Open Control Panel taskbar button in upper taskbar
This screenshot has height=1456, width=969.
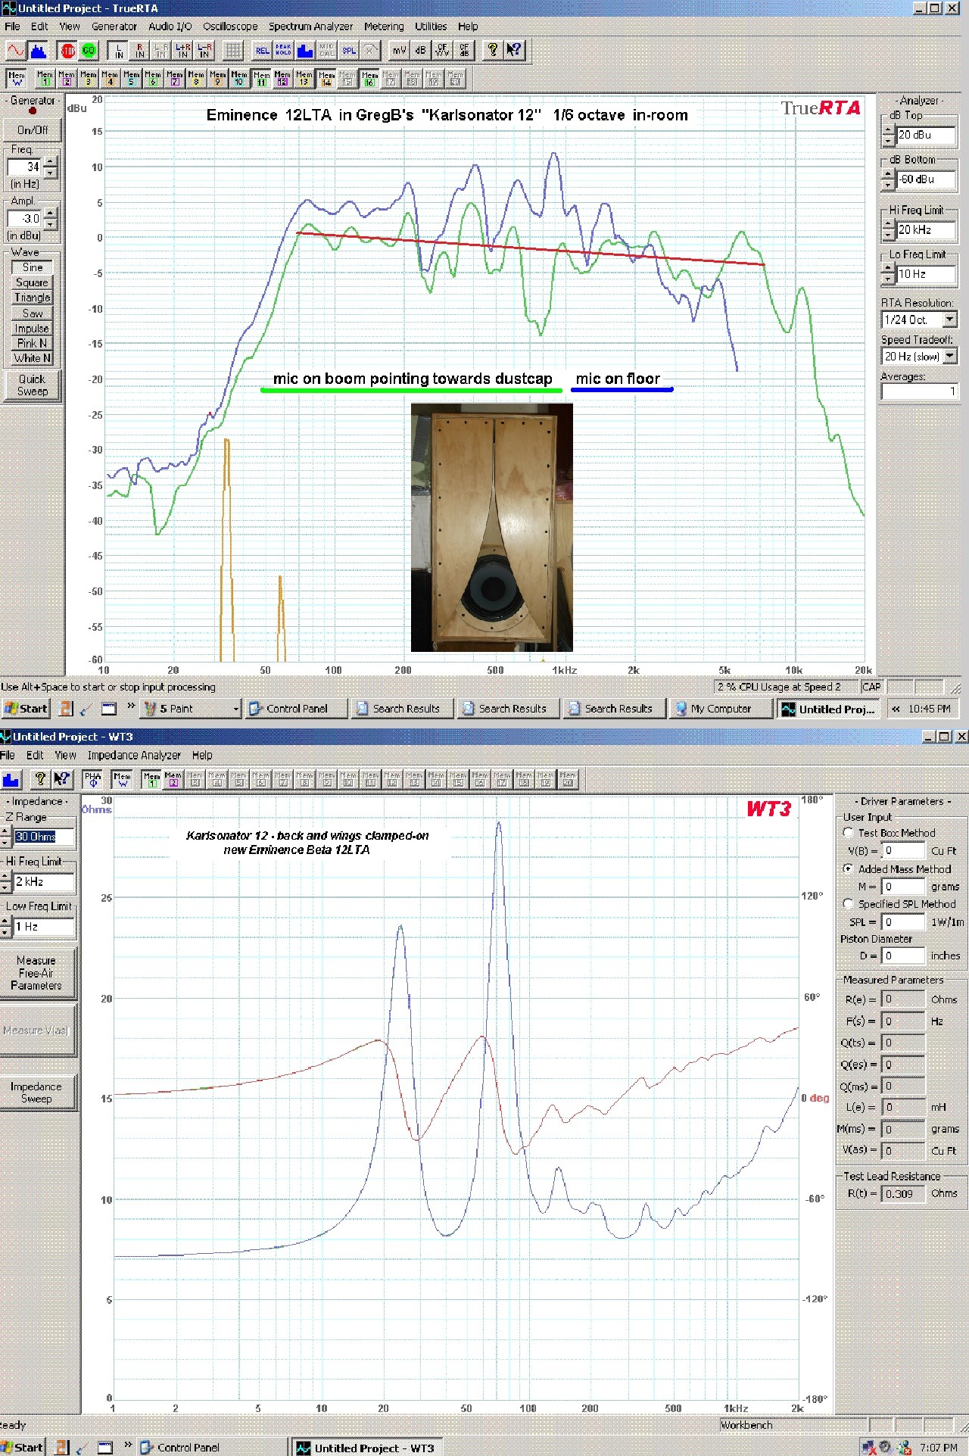296,709
